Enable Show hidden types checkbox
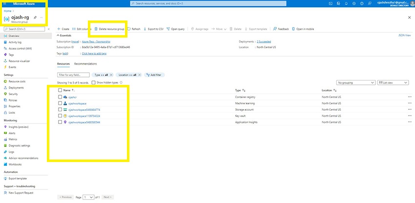Screen dimensions: 415x203 pyautogui.click(x=93, y=82)
